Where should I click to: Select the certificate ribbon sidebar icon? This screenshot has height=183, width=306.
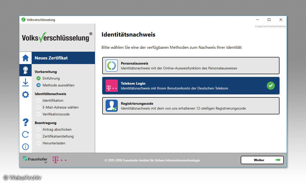click(25, 70)
